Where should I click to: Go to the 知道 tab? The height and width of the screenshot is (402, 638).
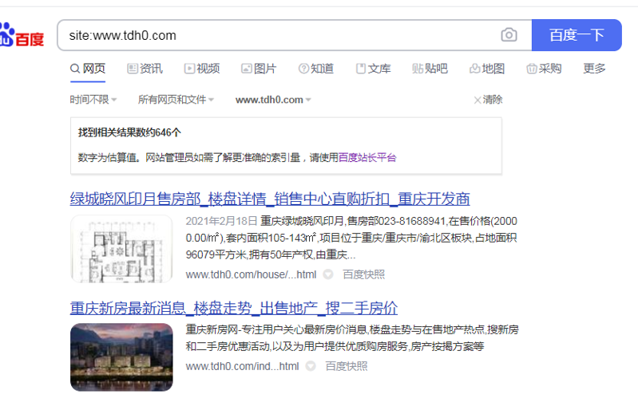tap(316, 69)
